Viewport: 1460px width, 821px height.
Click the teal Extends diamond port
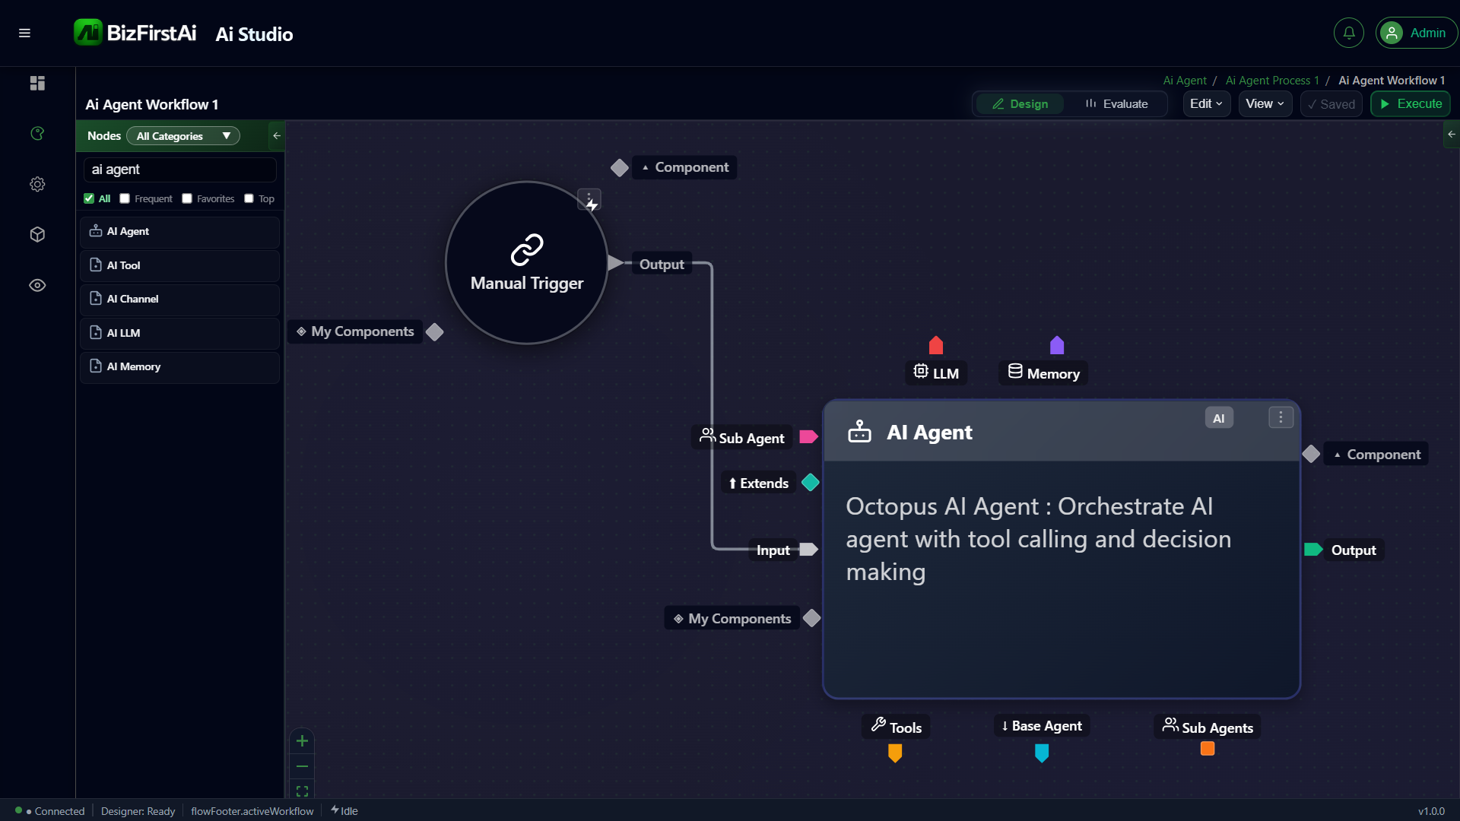pyautogui.click(x=811, y=483)
